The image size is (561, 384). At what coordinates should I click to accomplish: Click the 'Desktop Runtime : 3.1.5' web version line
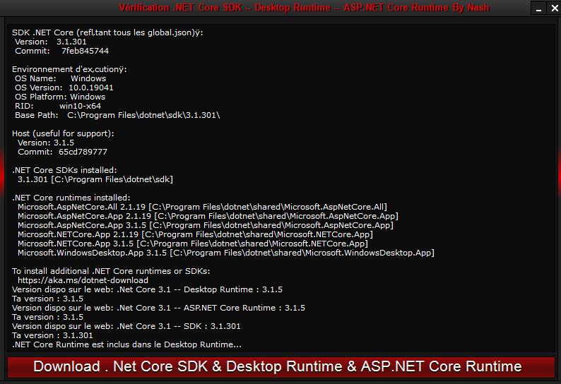click(147, 289)
